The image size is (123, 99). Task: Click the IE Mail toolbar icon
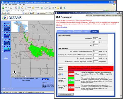click(x=46, y=8)
